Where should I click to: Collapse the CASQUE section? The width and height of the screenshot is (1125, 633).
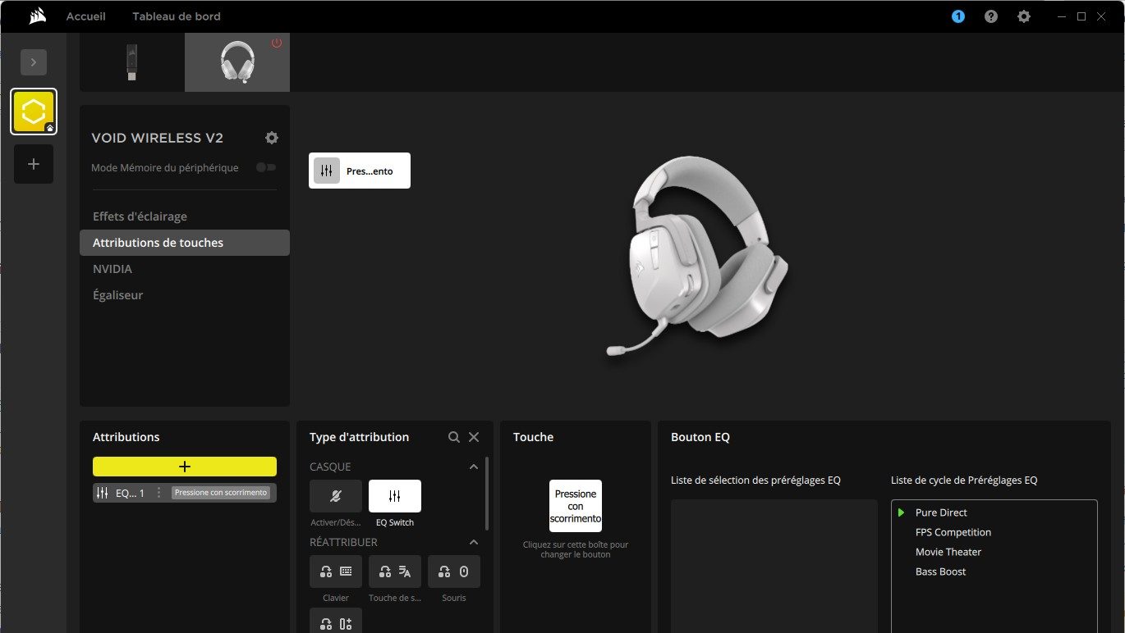[x=473, y=466]
